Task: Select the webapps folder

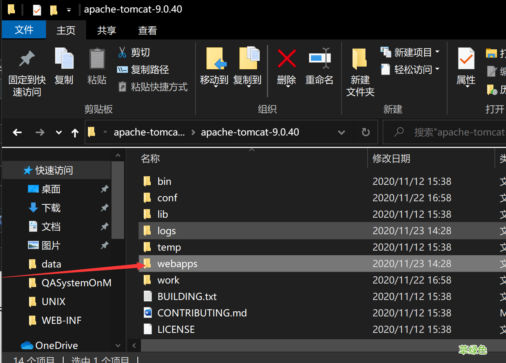Action: pos(177,264)
